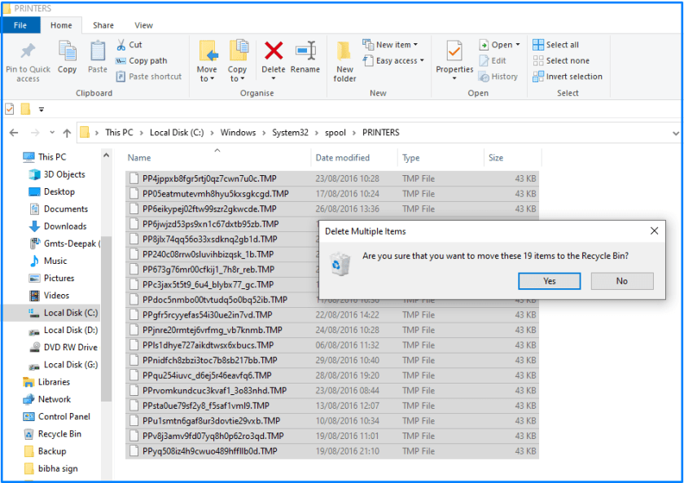Image resolution: width=684 pixels, height=483 pixels.
Task: Open the Delete dropdown arrow
Action: pos(274,78)
